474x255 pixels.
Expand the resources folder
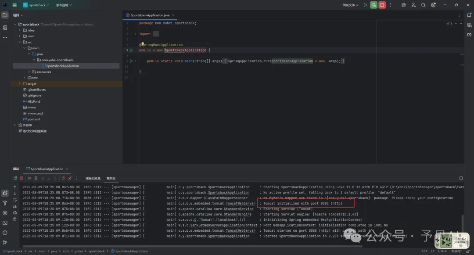[29, 72]
